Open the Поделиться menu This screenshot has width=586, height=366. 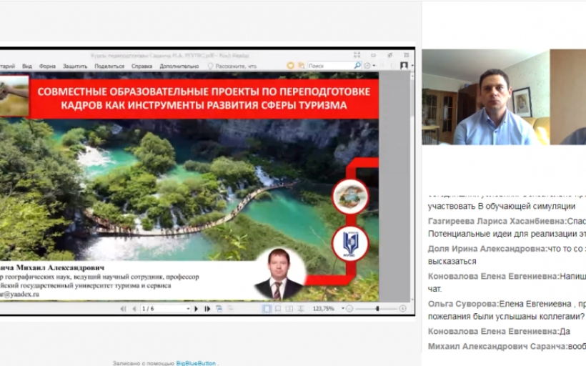[109, 66]
